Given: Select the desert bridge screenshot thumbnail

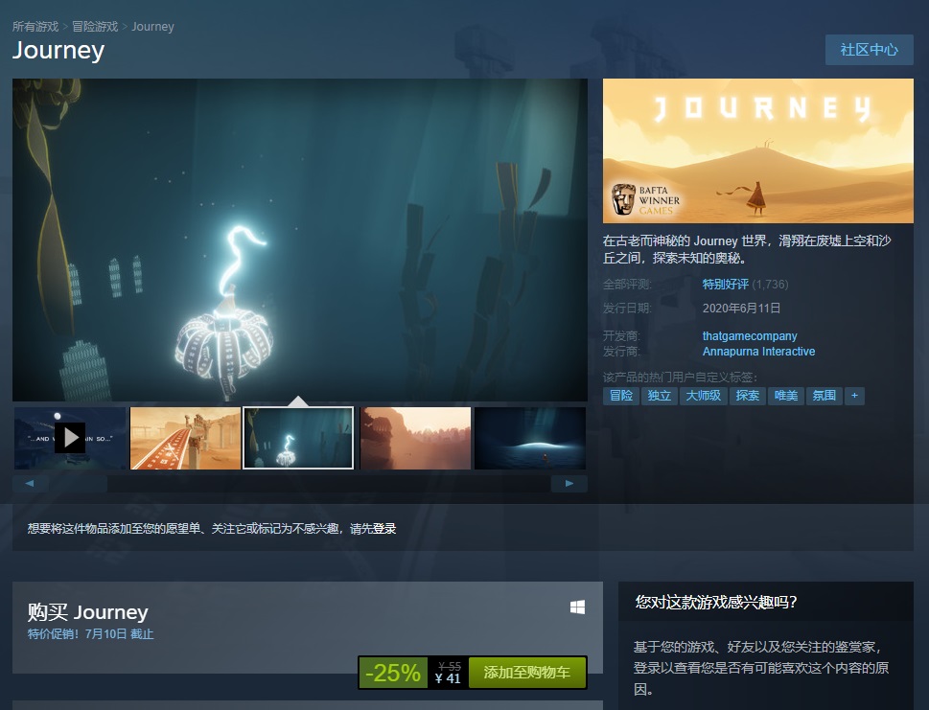Looking at the screenshot, I should pyautogui.click(x=185, y=438).
